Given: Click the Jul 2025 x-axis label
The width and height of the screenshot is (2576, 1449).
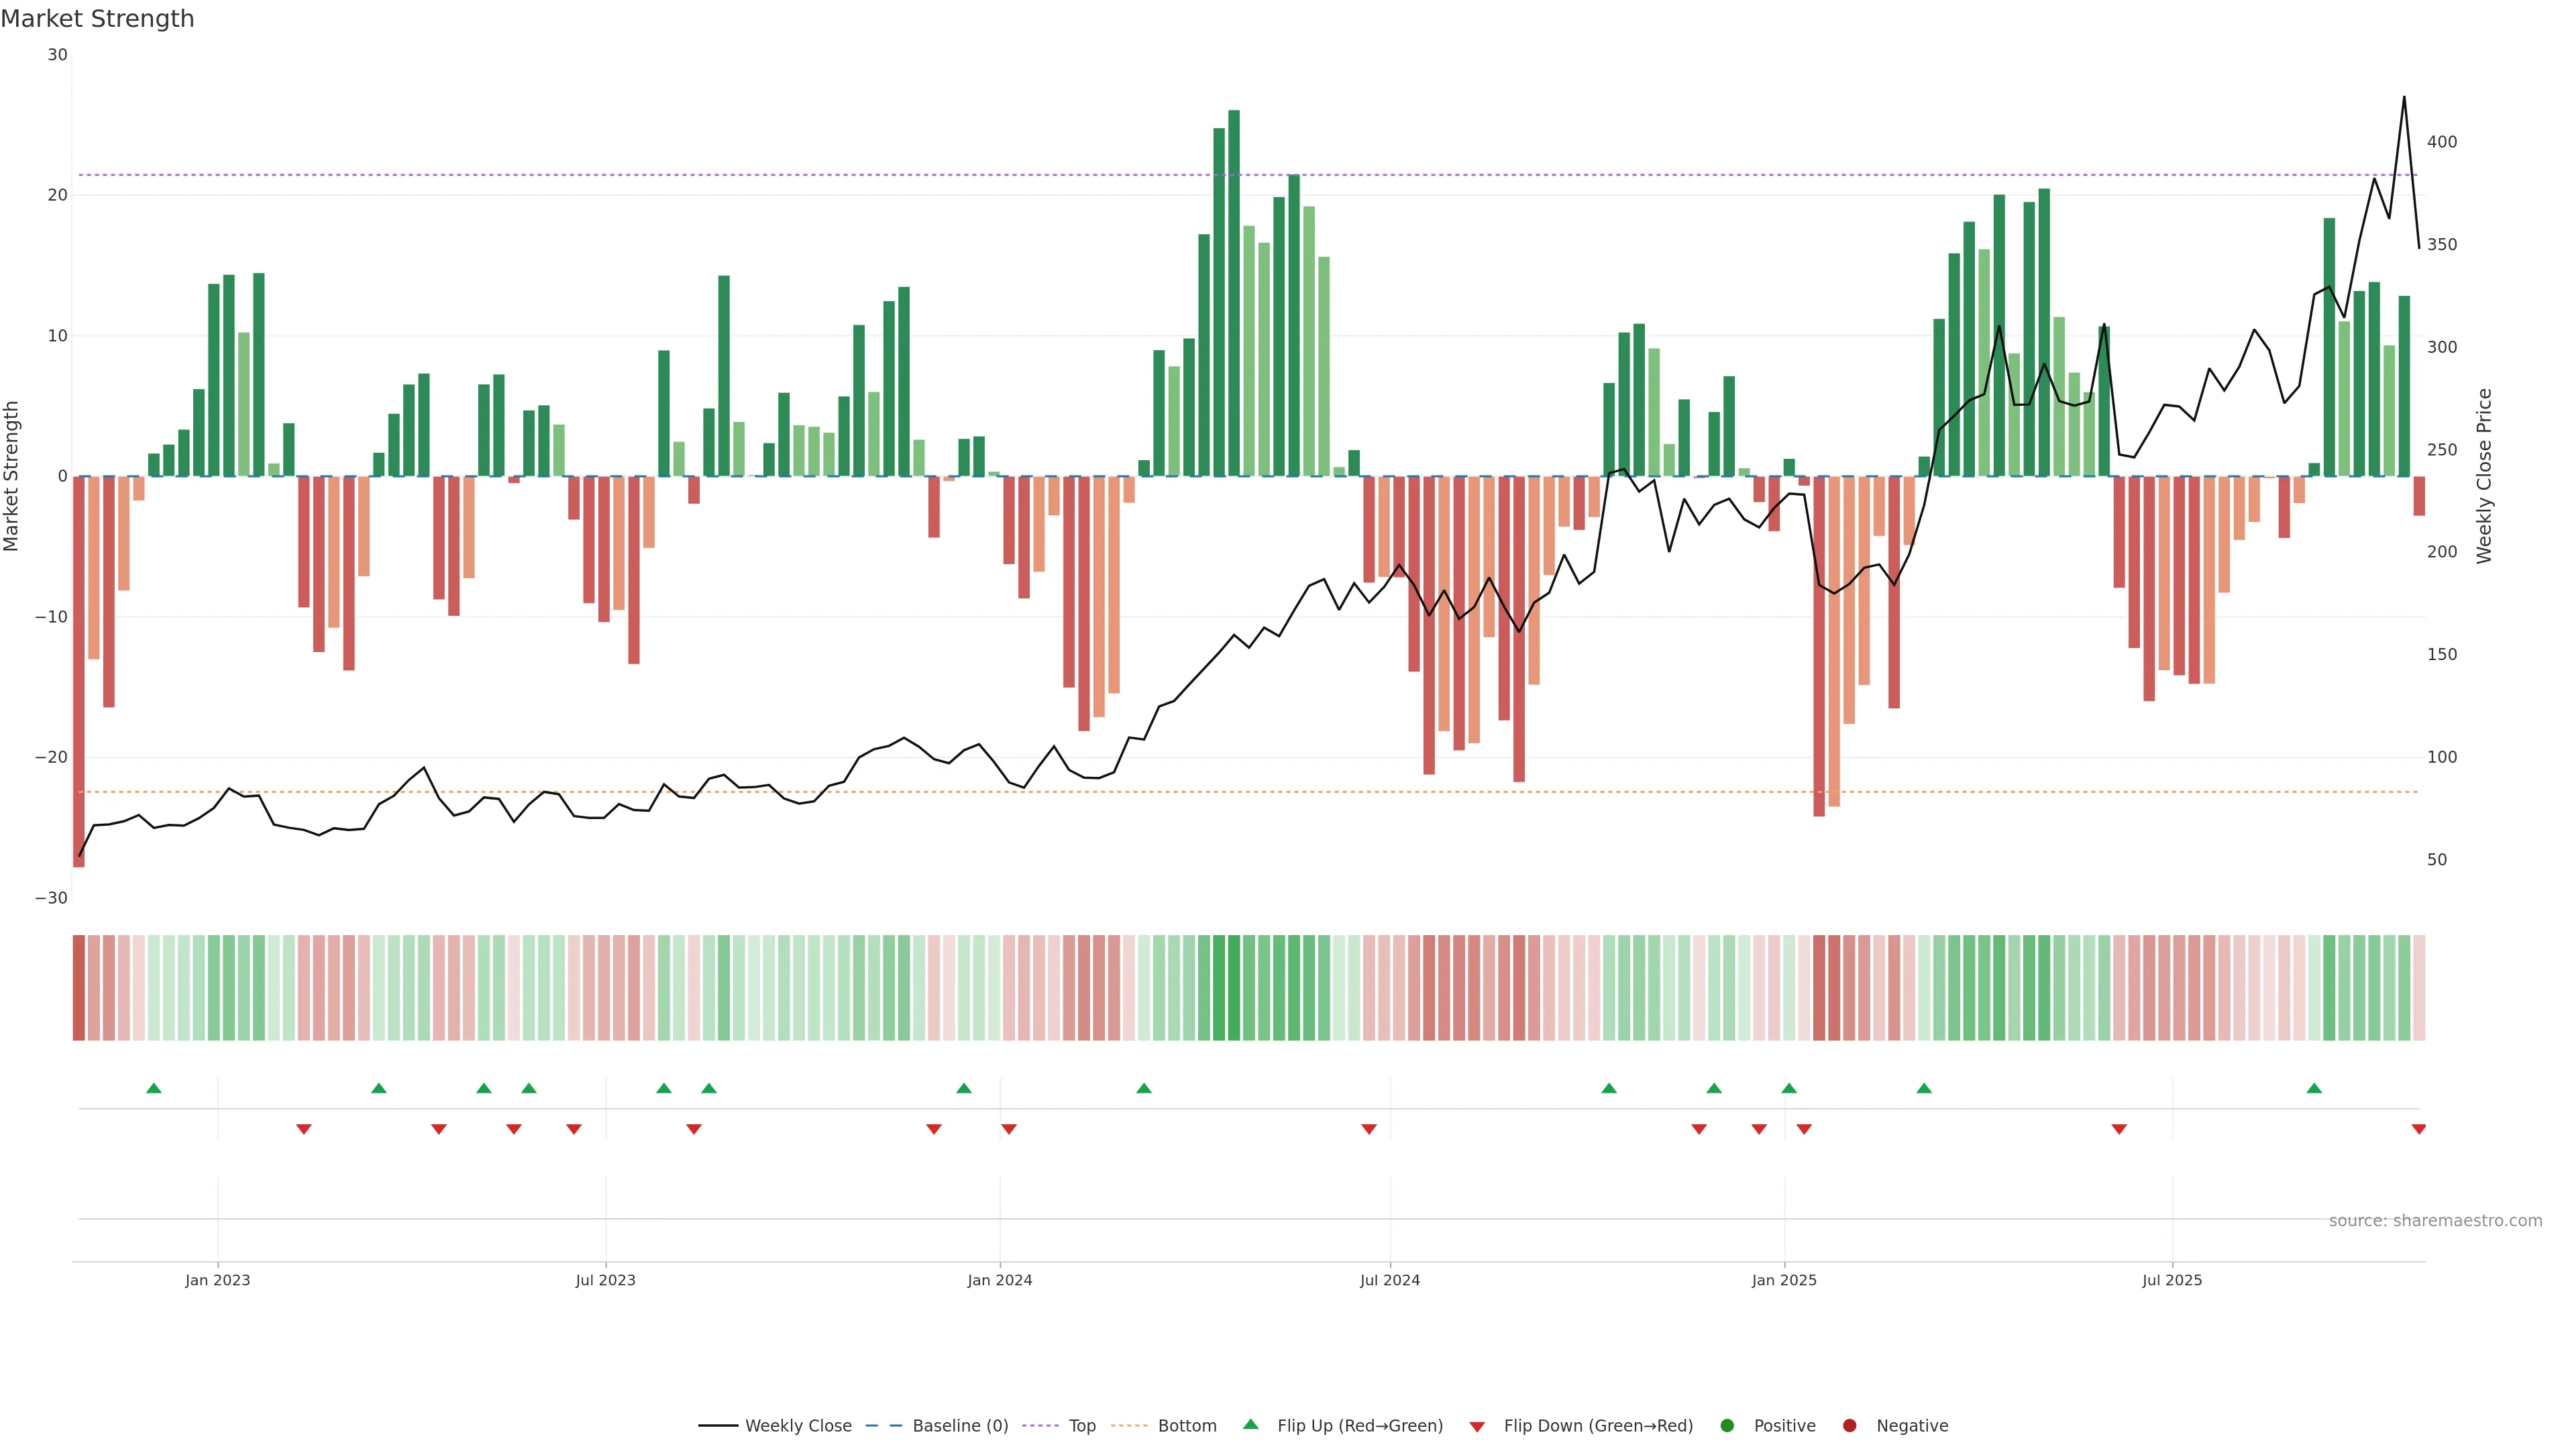Looking at the screenshot, I should click(x=2171, y=1280).
